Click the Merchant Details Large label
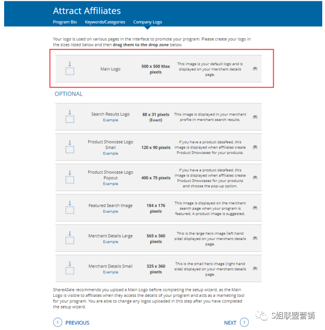325x330 pixels. (x=110, y=236)
